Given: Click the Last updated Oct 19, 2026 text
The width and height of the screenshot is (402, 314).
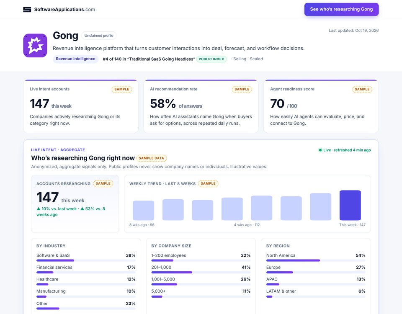Looking at the screenshot, I should (x=353, y=30).
